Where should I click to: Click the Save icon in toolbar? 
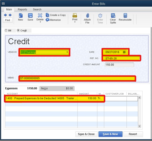point(30,16)
